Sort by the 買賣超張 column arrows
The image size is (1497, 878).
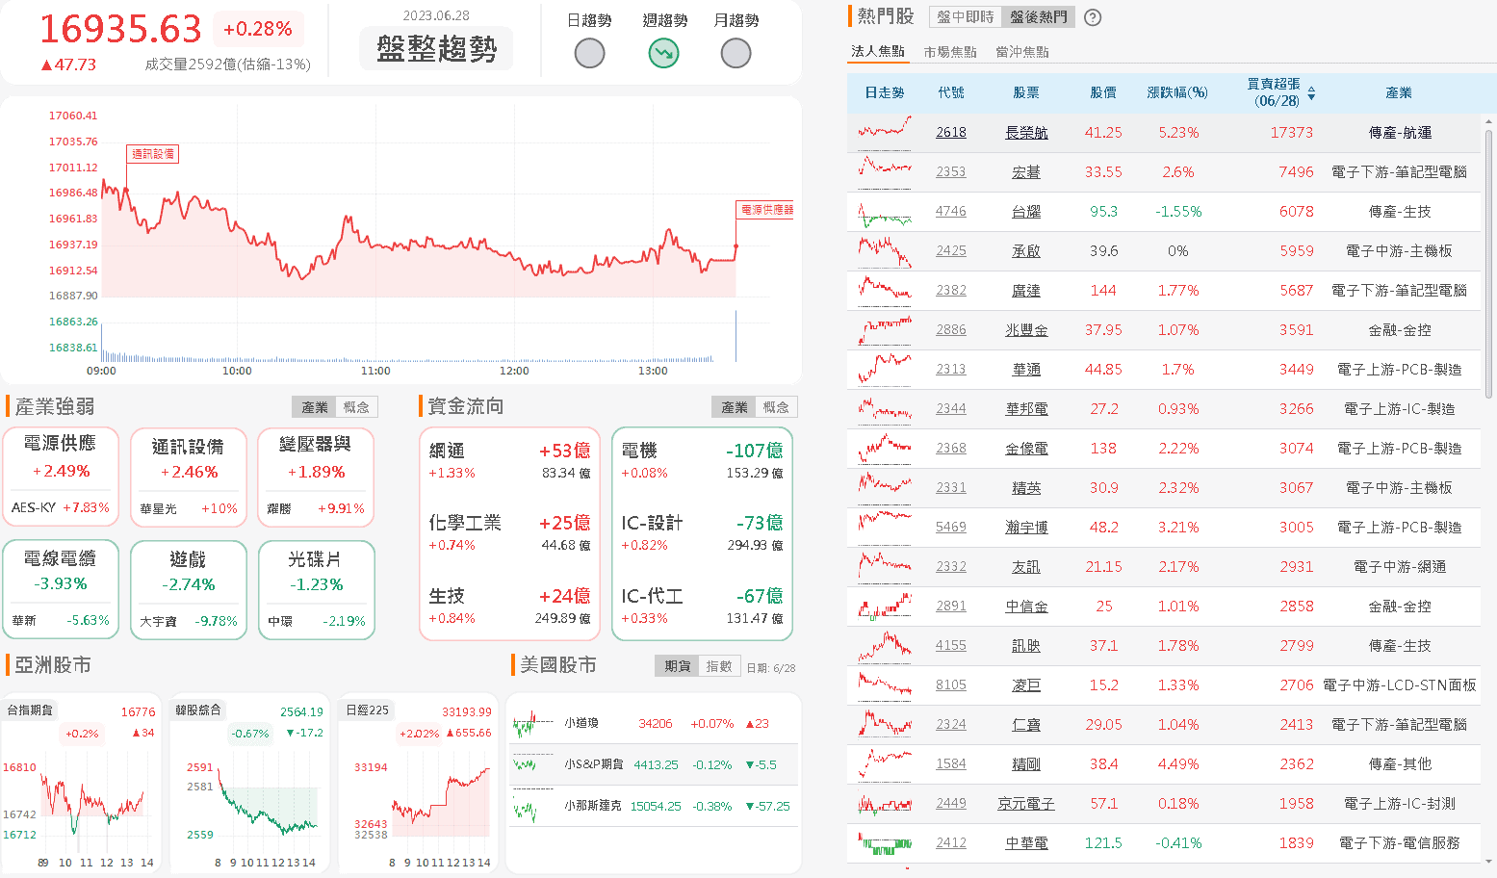1311,93
